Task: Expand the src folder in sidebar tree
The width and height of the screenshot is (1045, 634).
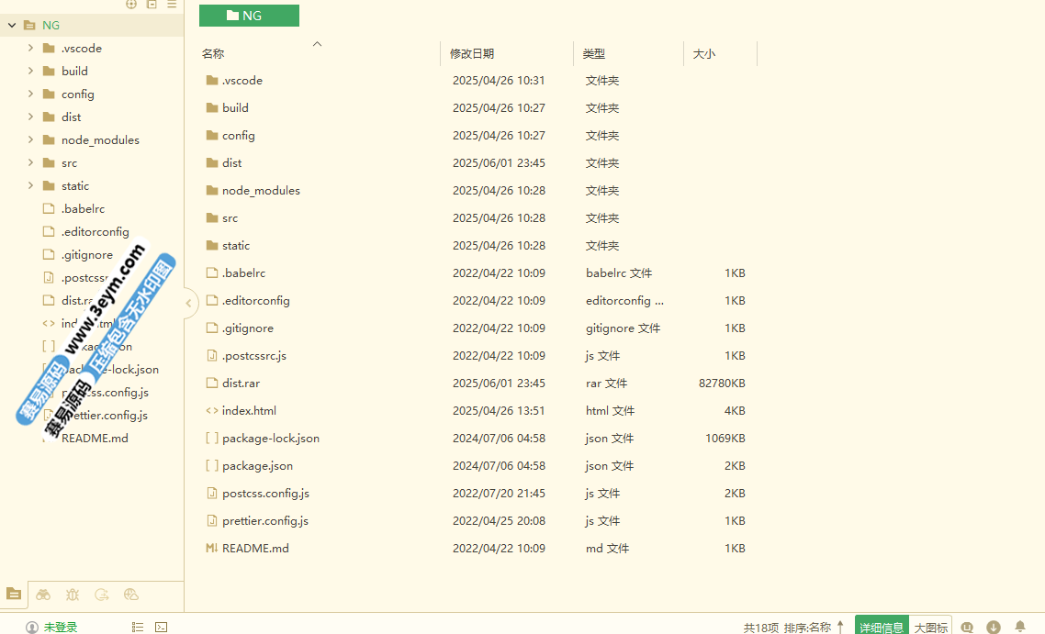Action: [x=30, y=163]
